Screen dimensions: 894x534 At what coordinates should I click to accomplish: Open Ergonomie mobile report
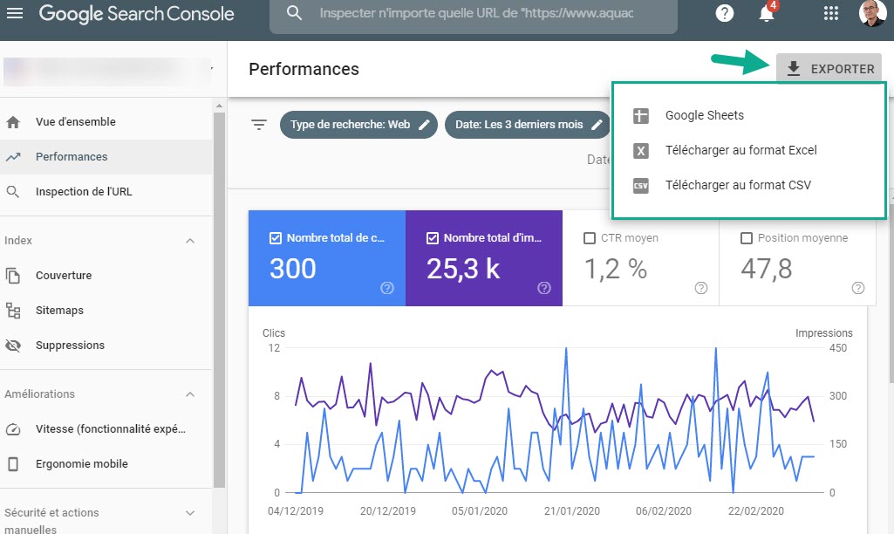(x=106, y=464)
